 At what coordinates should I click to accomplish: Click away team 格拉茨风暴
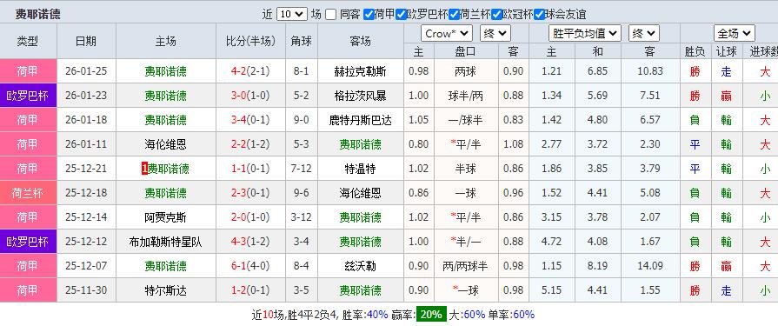[360, 96]
